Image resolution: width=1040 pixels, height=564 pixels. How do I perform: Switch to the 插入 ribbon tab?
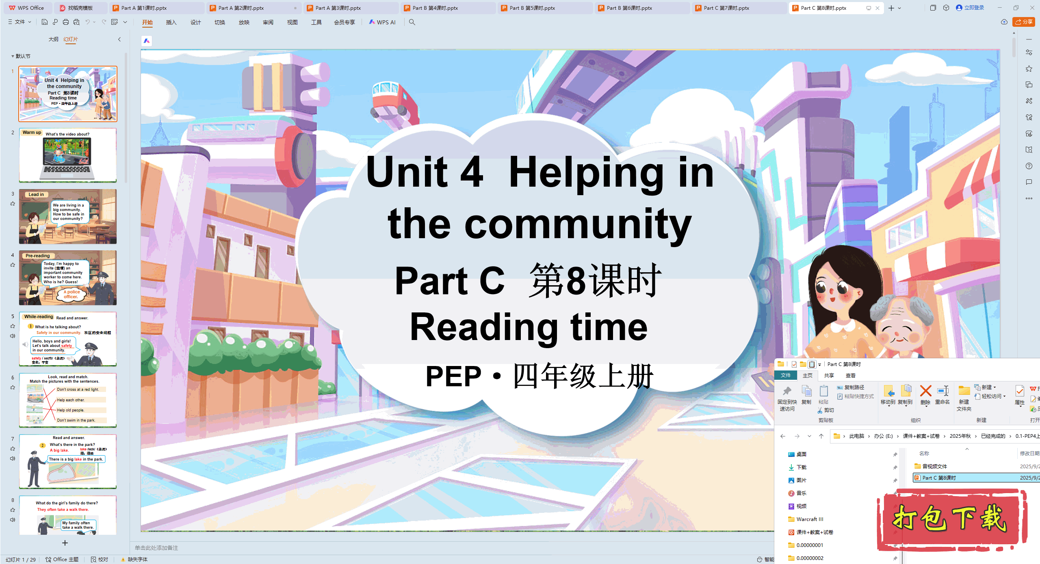pyautogui.click(x=171, y=22)
